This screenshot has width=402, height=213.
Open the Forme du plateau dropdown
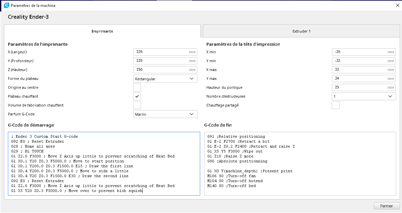pos(165,79)
